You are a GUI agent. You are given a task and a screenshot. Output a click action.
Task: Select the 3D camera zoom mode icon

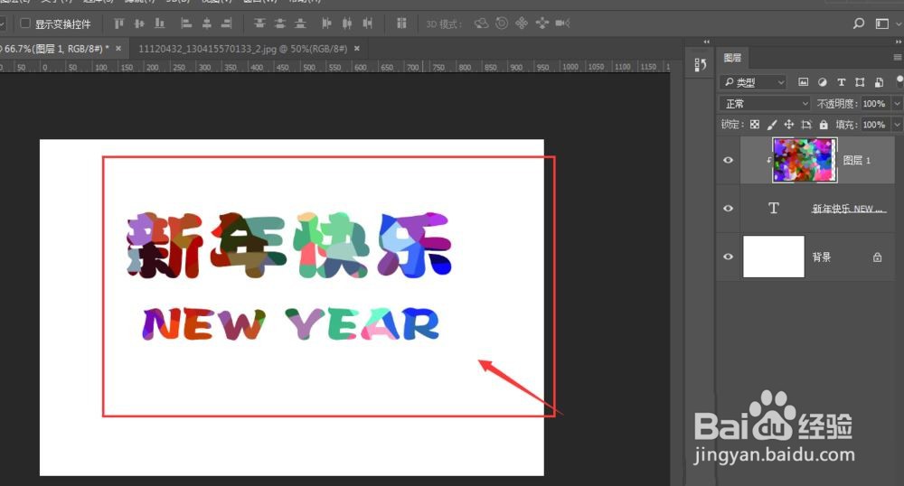pos(562,23)
